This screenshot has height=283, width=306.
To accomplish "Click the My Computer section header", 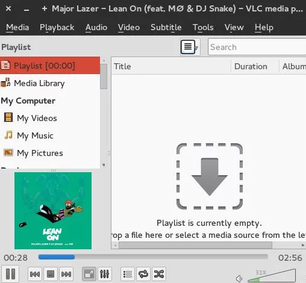I will pos(28,101).
